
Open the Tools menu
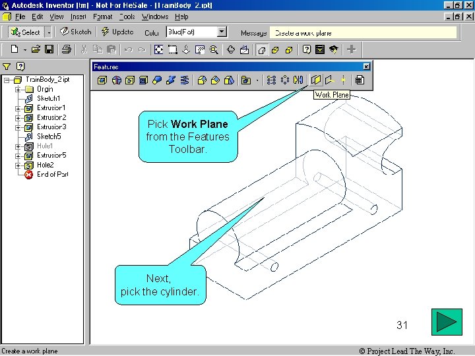(x=127, y=16)
